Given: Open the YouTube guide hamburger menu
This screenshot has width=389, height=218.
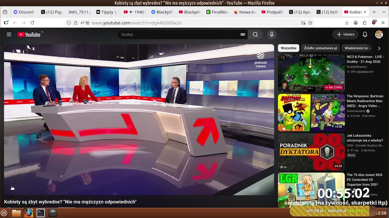Looking at the screenshot, I should tap(9, 35).
